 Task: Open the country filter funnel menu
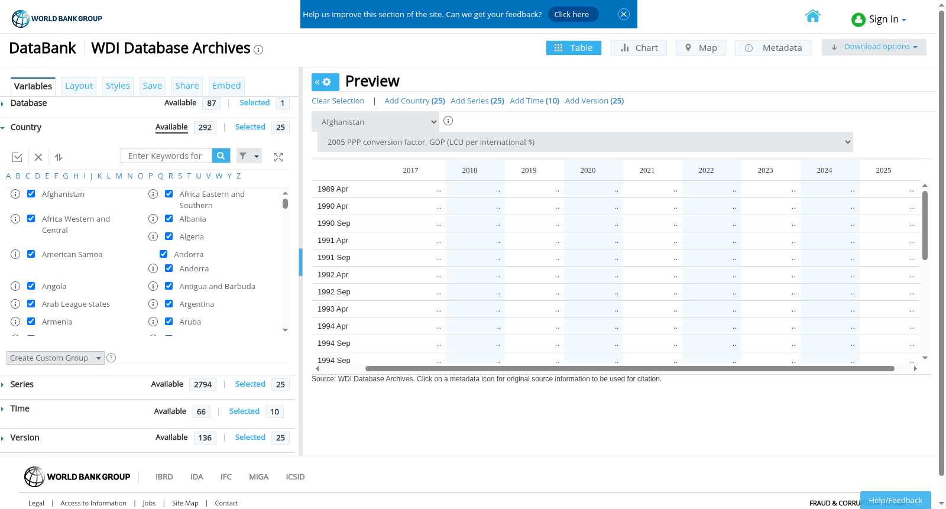249,156
